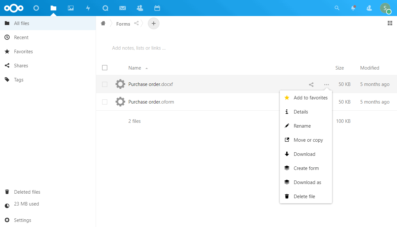Viewport: 397px width, 227px height.
Task: Switch to grid view icon
Action: 390,23
